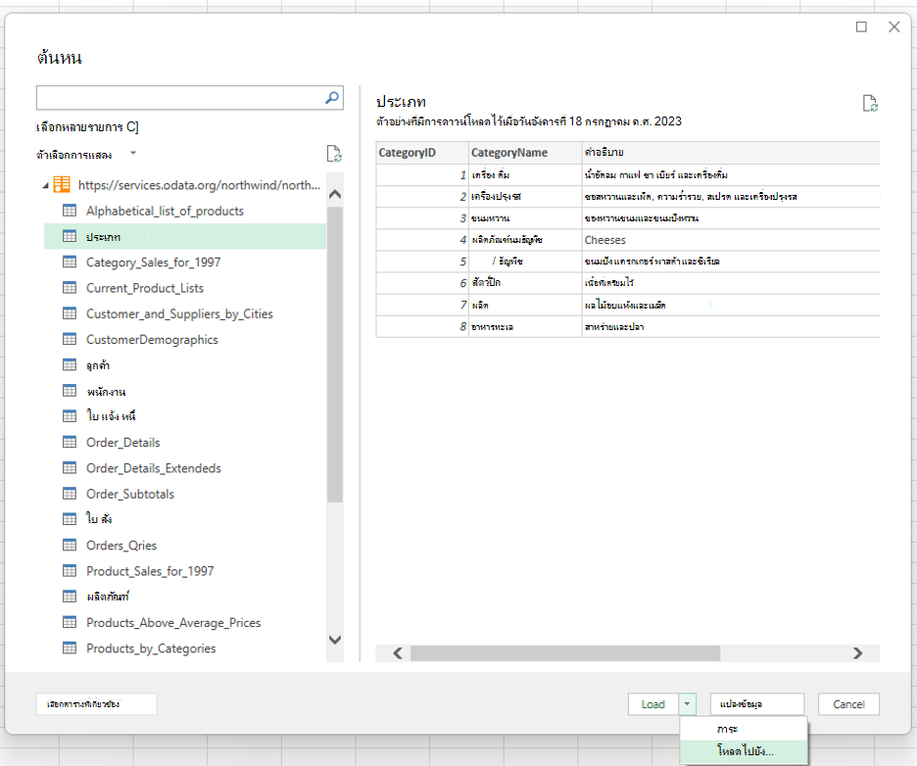The image size is (917, 766).
Task: Select Category_Sales_for_1997 table
Action: (x=153, y=263)
